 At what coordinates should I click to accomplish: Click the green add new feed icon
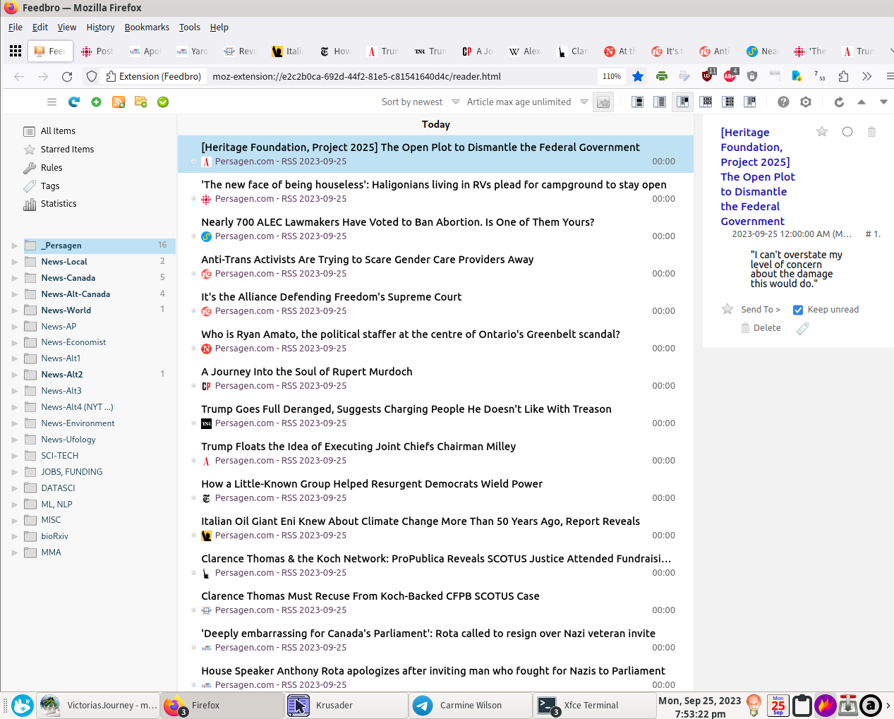coord(96,102)
